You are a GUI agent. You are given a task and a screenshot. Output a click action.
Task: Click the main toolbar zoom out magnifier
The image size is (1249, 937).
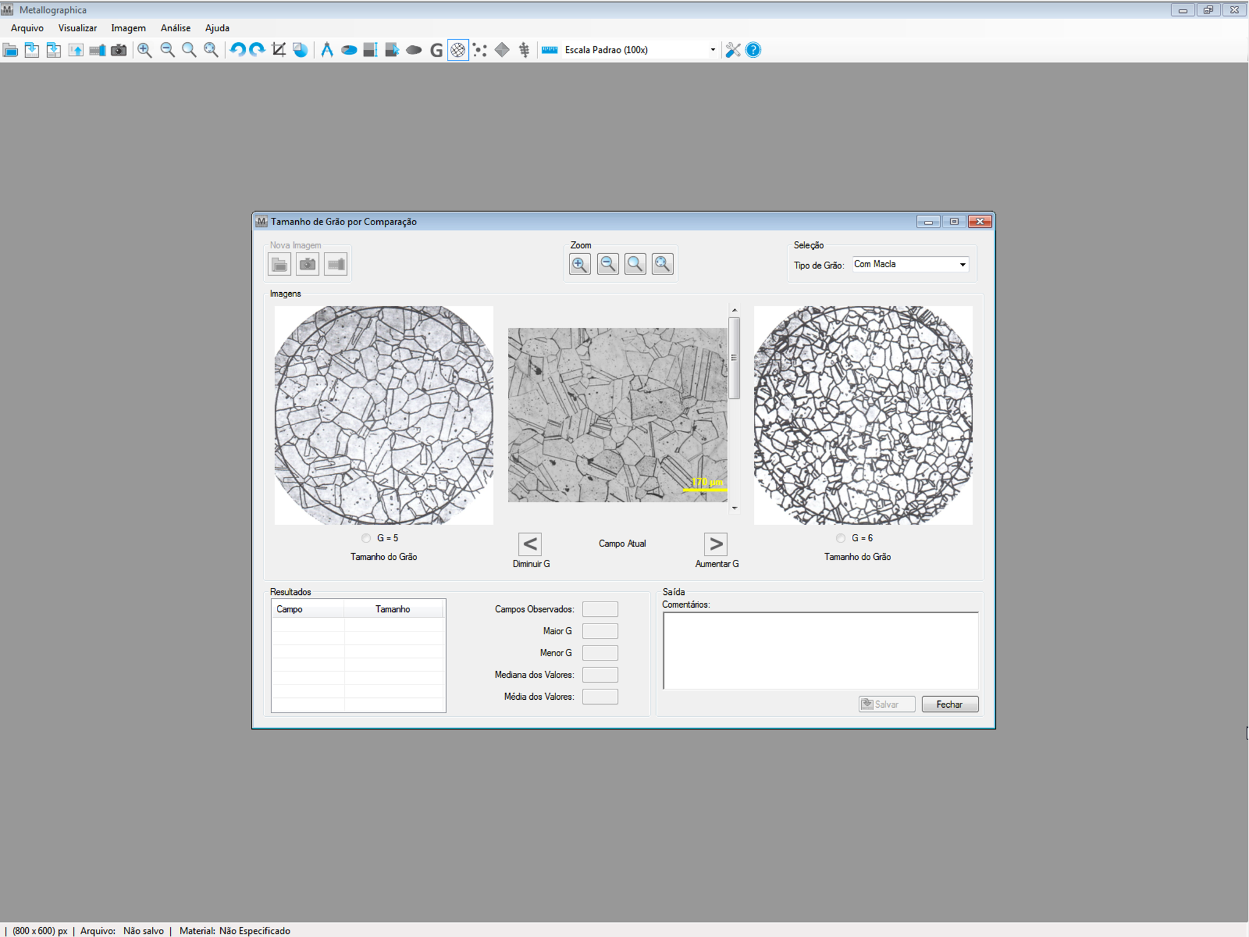167,50
